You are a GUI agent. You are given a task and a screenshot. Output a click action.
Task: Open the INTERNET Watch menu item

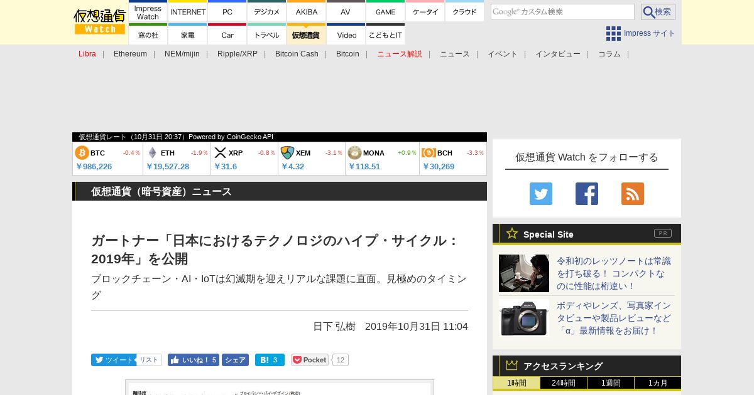pyautogui.click(x=188, y=12)
